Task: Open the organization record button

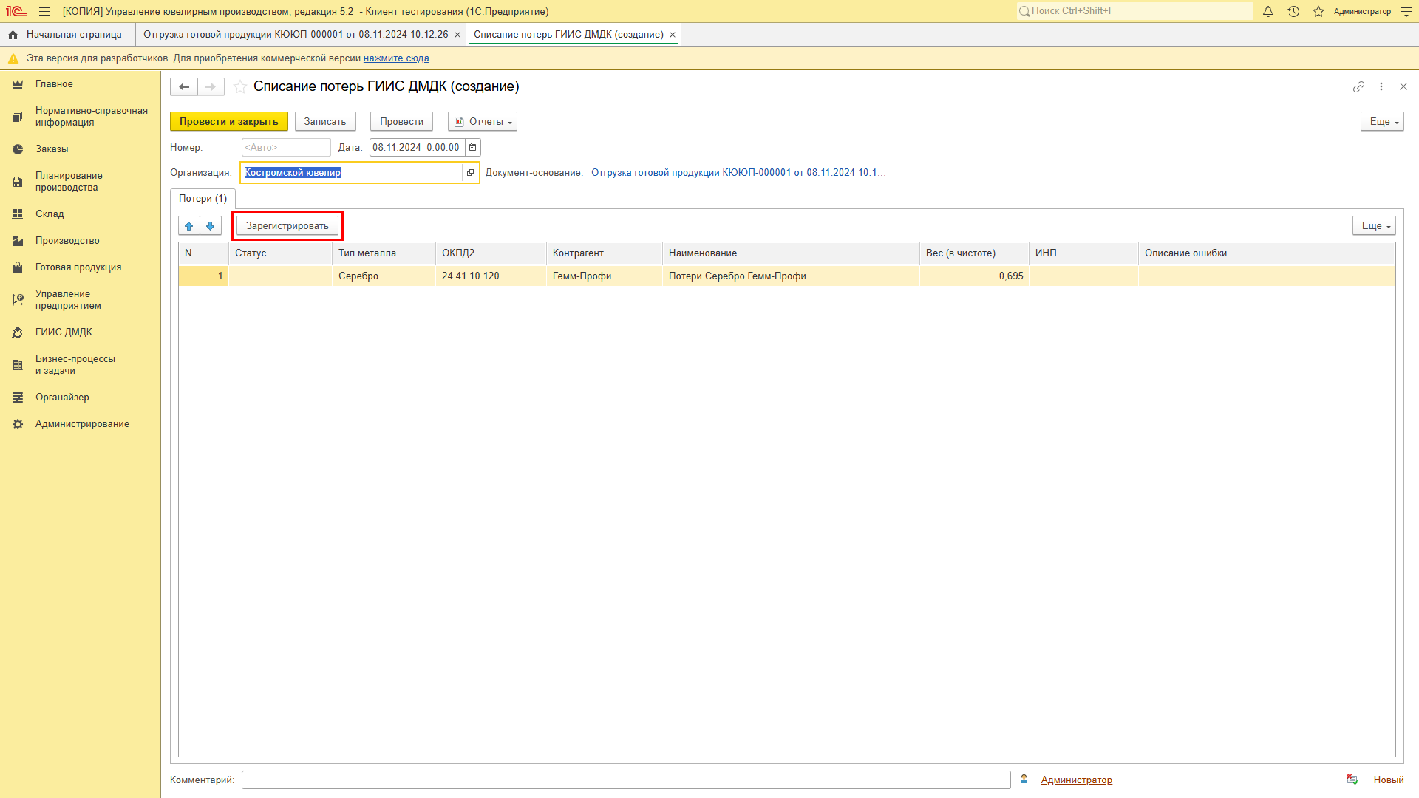Action: [471, 173]
